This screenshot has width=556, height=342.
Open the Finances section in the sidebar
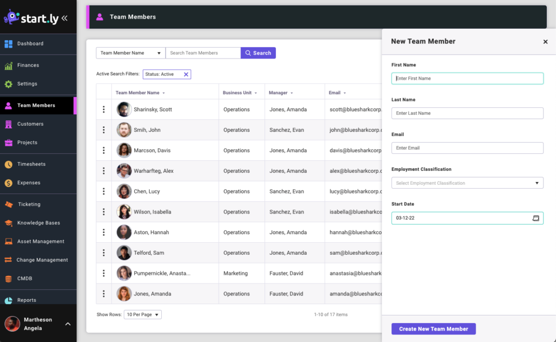click(x=30, y=65)
